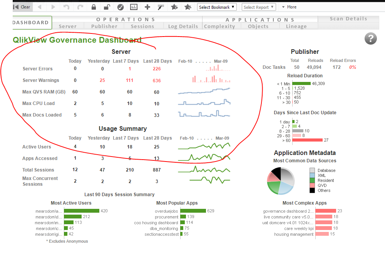Image resolution: width=385 pixels, height=260 pixels.
Task: Go back one selection step
Action: pyautogui.click(x=40, y=7)
